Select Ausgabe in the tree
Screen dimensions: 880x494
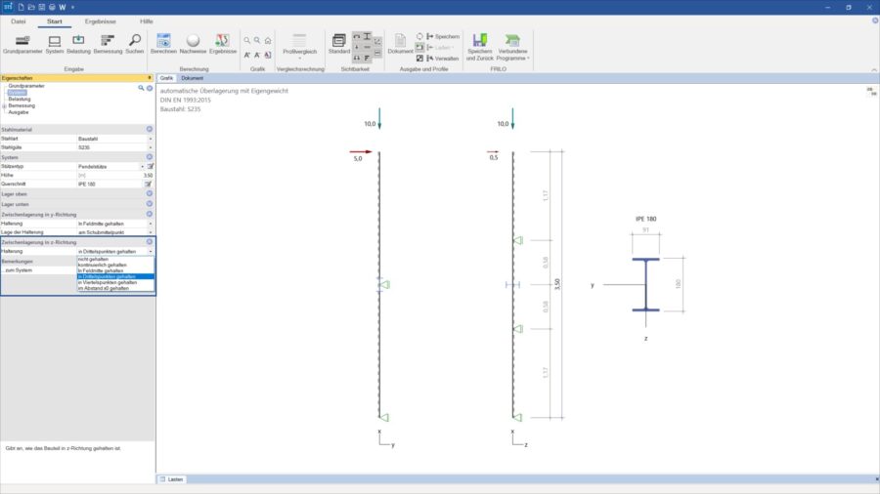point(18,112)
